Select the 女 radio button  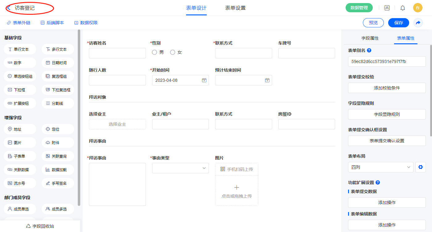(x=173, y=52)
